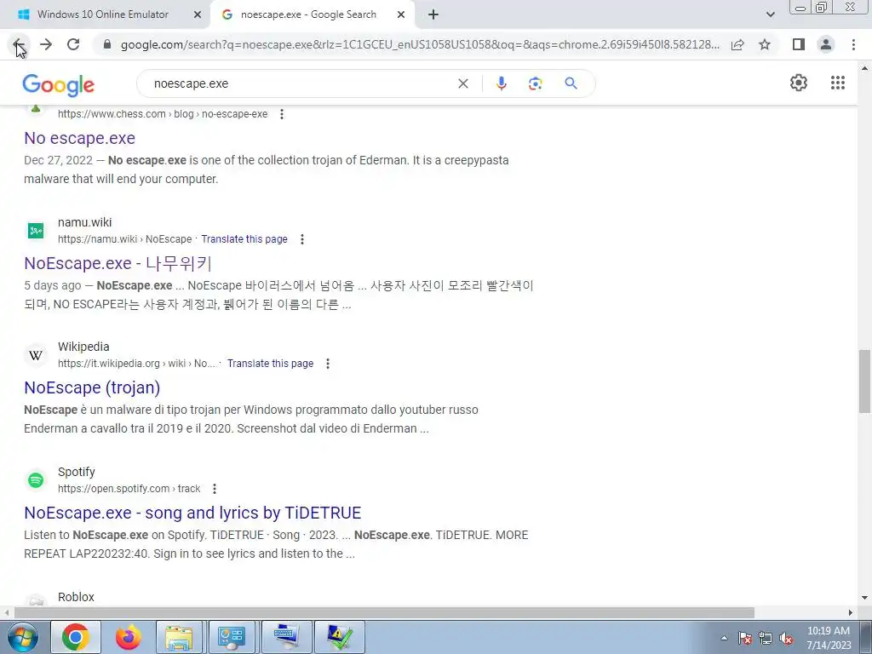Image resolution: width=872 pixels, height=654 pixels.
Task: Open File Explorer from the taskbar
Action: point(180,637)
